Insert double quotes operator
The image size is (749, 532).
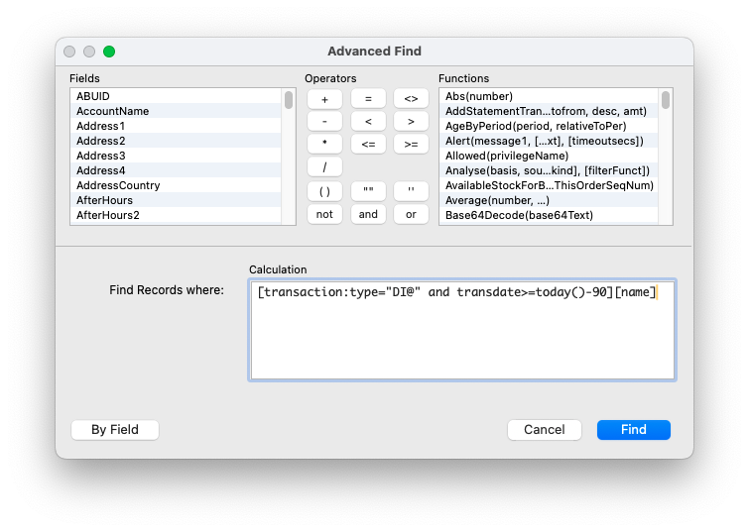pos(368,191)
